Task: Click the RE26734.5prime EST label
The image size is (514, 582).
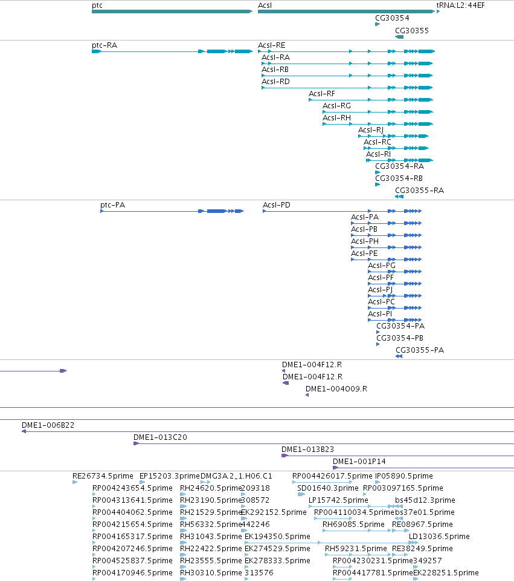Action: [x=103, y=476]
